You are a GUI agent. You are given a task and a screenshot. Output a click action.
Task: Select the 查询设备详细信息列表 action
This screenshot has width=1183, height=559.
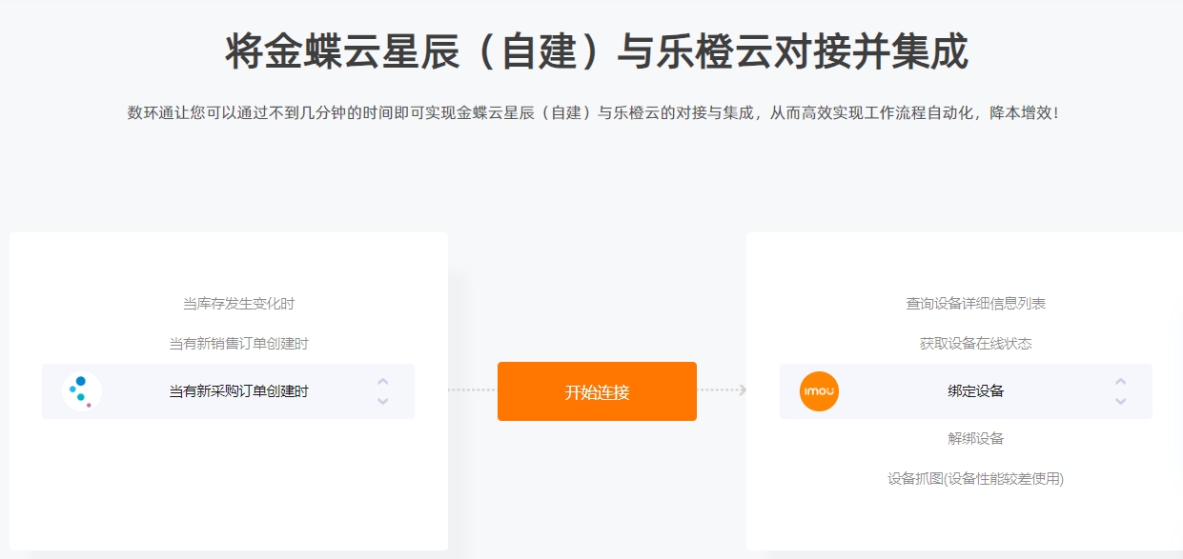[975, 304]
